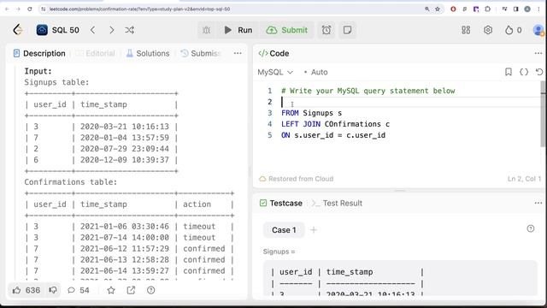Open the browser extensions puzzle icon
The height and width of the screenshot is (308, 547).
(488, 9)
